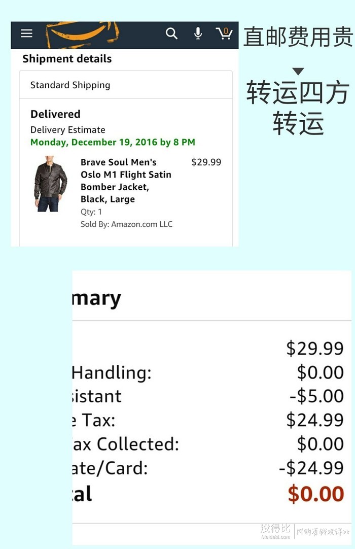The height and width of the screenshot is (549, 355).
Task: Click the $29.99 item price
Action: (206, 162)
